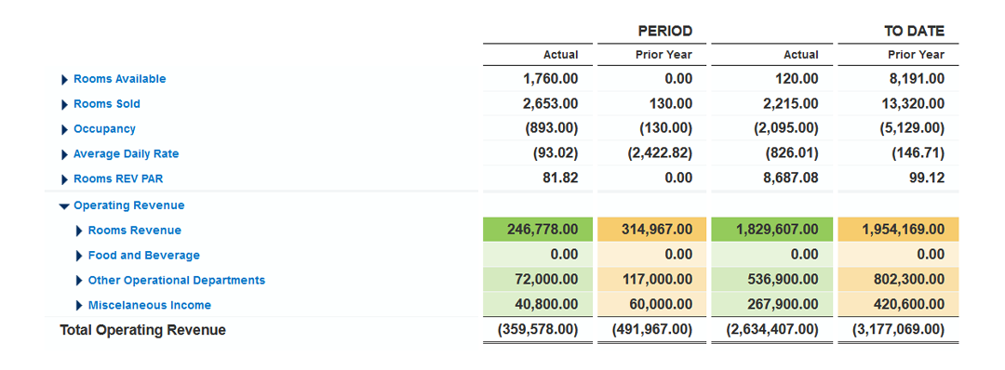Open the Rooms Available link
Viewport: 1005px width, 370px height.
(x=120, y=79)
